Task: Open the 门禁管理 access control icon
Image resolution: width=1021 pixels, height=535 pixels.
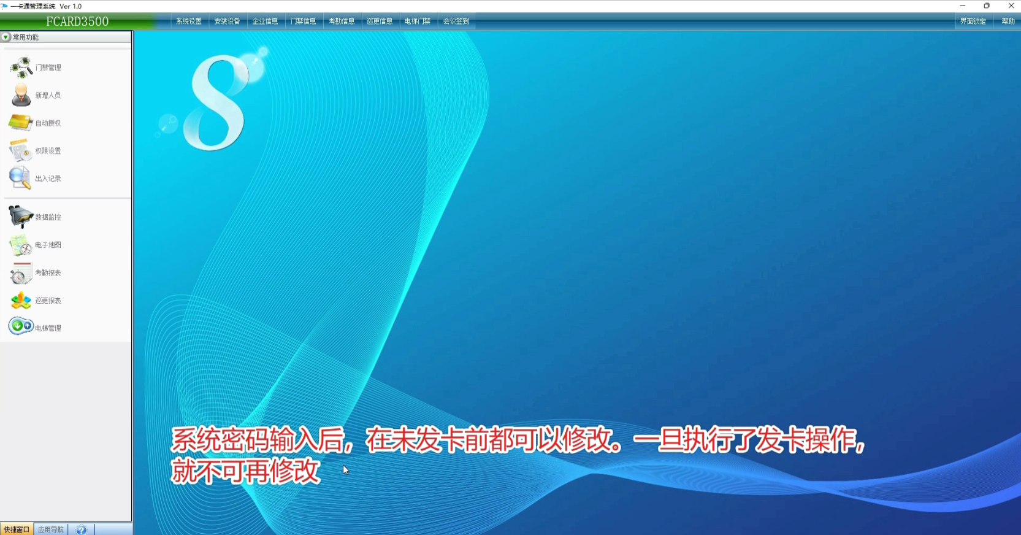Action: click(21, 67)
